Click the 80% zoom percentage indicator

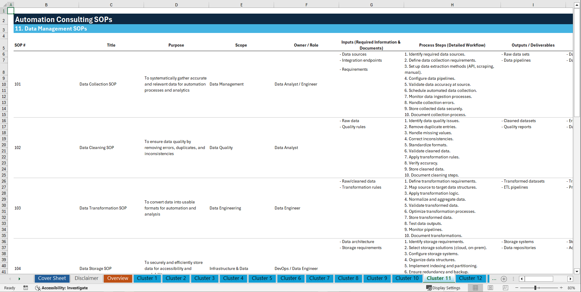572,288
